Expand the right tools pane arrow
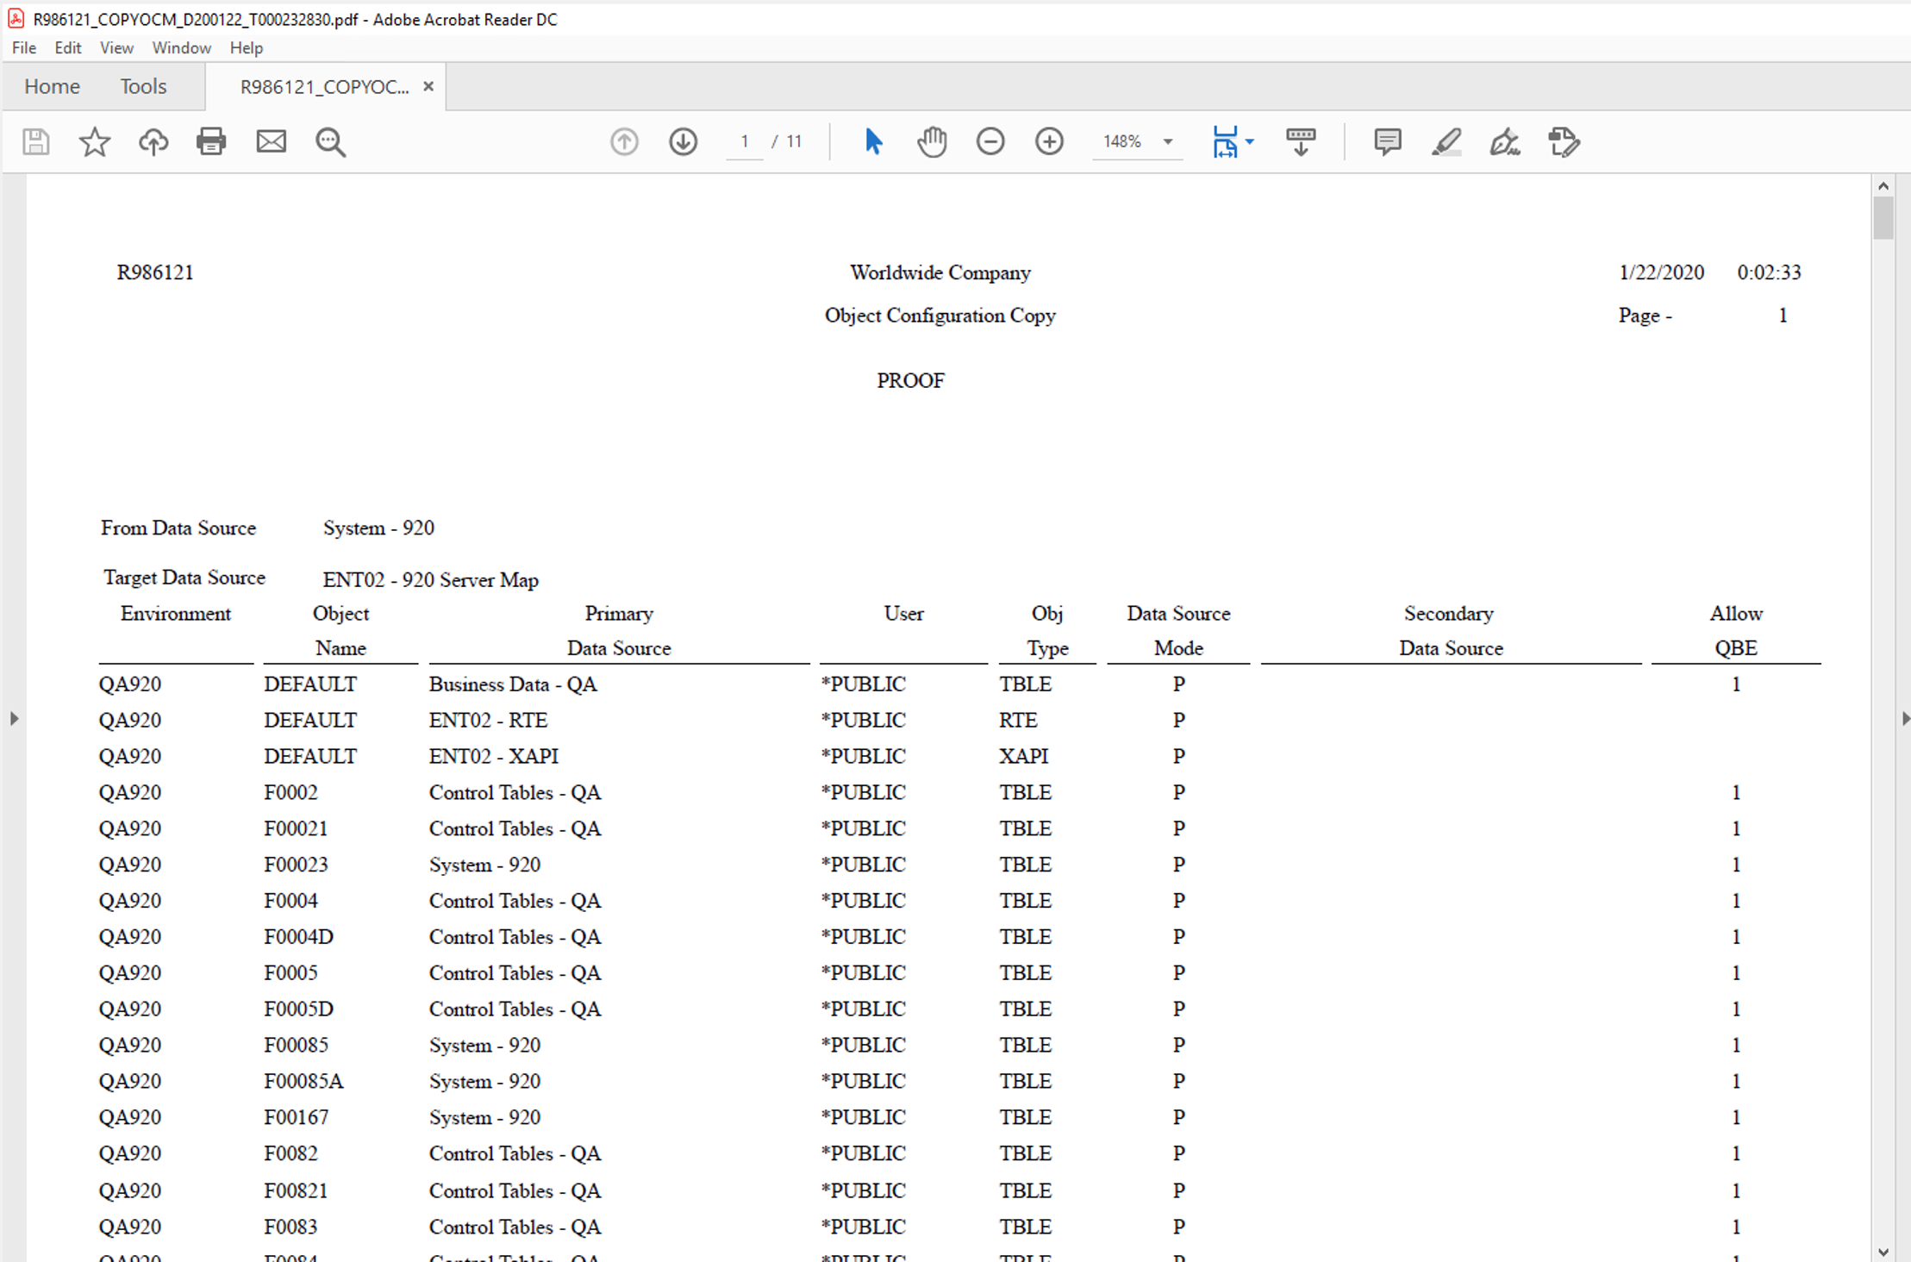The height and width of the screenshot is (1262, 1911). (x=1904, y=717)
